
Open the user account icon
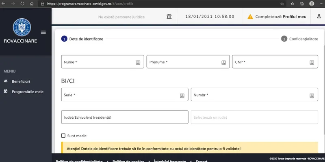(318, 17)
